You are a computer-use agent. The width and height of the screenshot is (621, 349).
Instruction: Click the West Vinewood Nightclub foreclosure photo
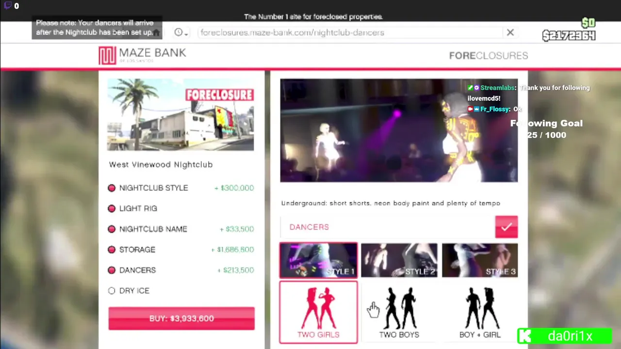tap(180, 115)
